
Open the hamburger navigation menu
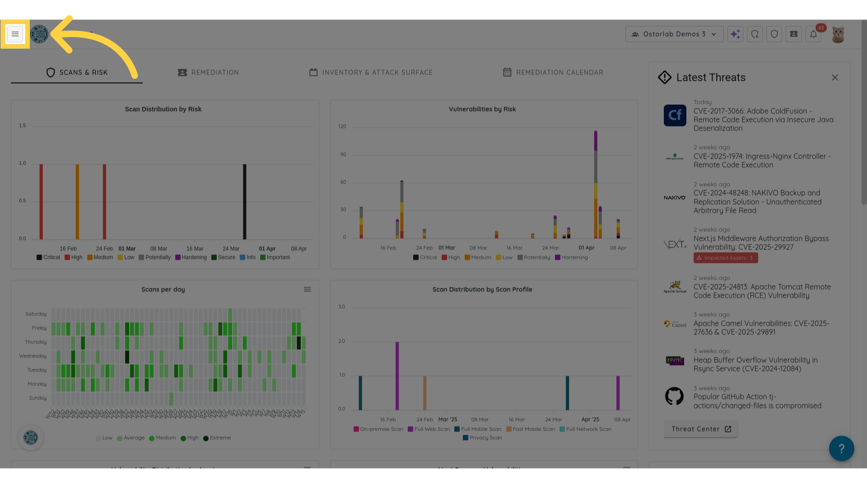click(x=15, y=34)
